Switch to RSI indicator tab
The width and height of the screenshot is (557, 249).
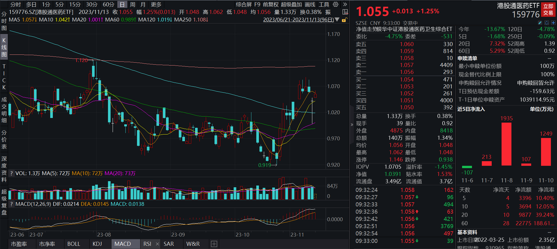click(147, 244)
